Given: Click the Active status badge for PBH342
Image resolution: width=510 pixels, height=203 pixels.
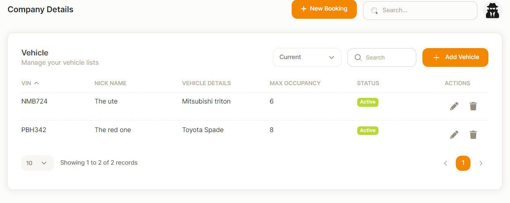Looking at the screenshot, I should [x=368, y=130].
